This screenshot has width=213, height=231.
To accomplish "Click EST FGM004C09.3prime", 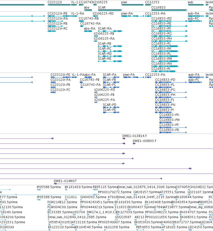I will (x=49, y=210).
